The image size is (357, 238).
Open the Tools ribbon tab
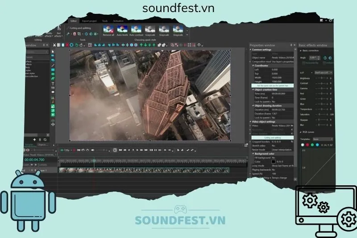pyautogui.click(x=105, y=21)
